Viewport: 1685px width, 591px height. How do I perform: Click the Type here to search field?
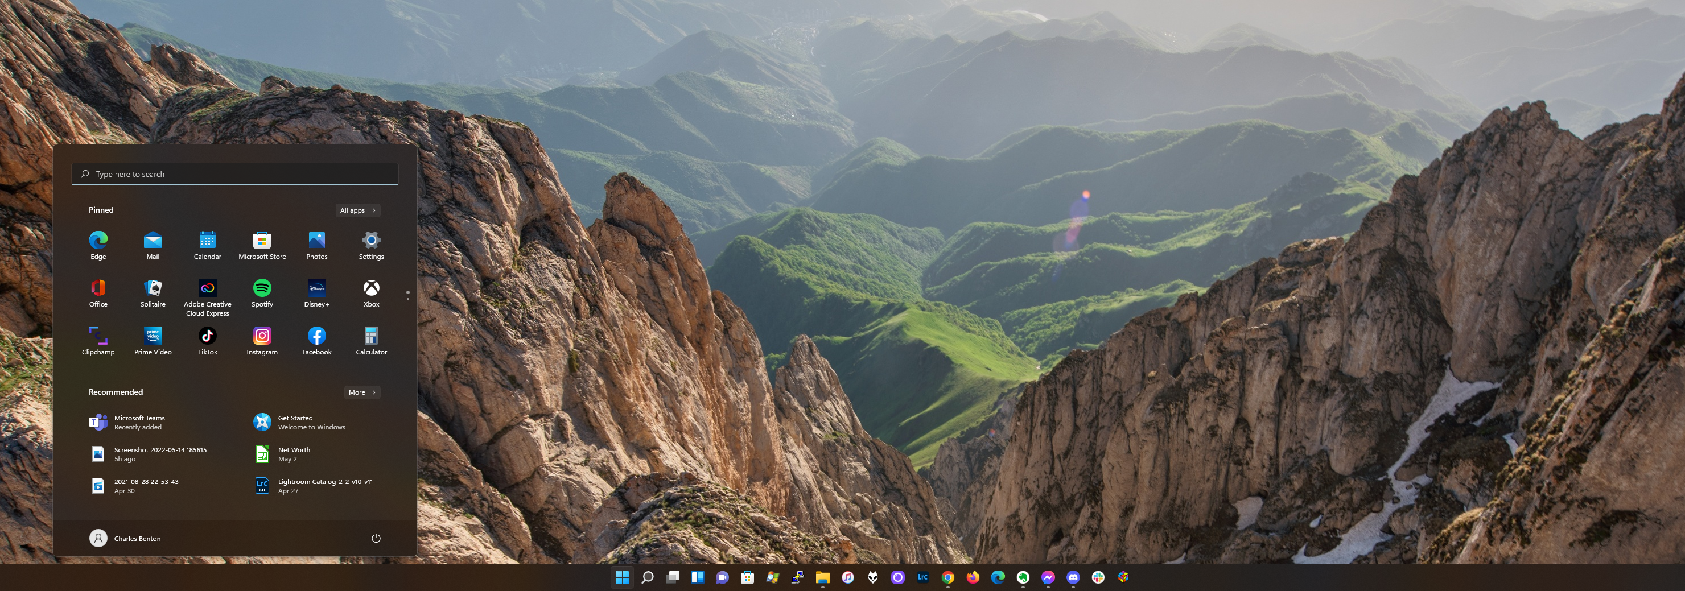(x=236, y=174)
